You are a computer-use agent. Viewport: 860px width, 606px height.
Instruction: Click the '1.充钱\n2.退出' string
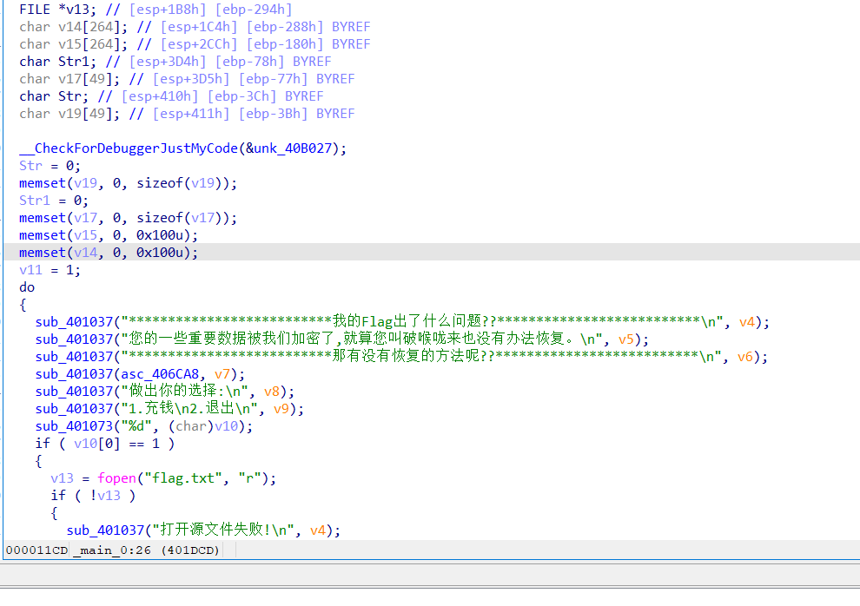click(189, 409)
